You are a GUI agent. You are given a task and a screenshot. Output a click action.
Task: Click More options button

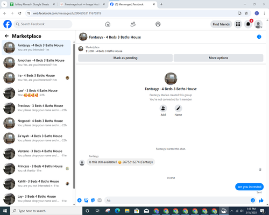click(x=218, y=58)
